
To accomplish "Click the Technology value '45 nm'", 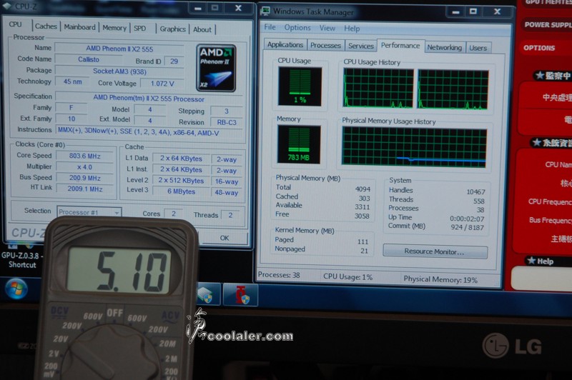I will point(72,81).
